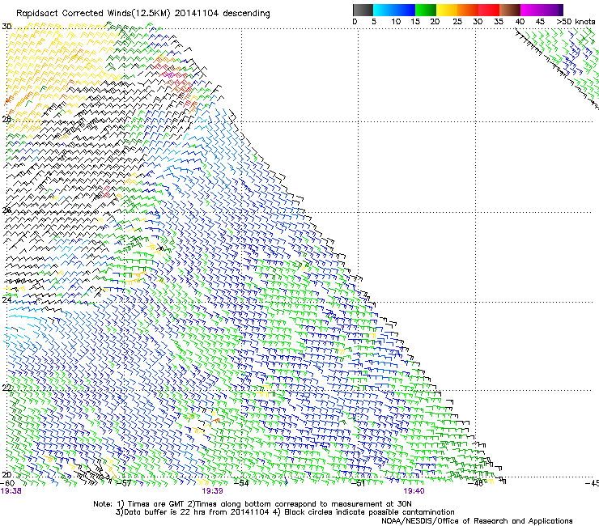Screen dimensions: 599x526
Task: Click the '24' latitude axis label
Action: (x=6, y=300)
